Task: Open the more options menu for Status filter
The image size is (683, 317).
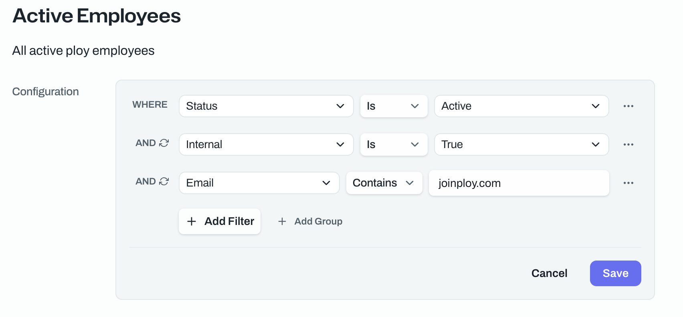Action: [628, 106]
